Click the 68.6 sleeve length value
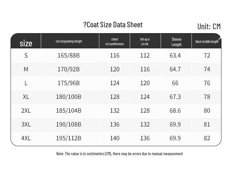The width and height of the screenshot is (232, 174). click(175, 111)
